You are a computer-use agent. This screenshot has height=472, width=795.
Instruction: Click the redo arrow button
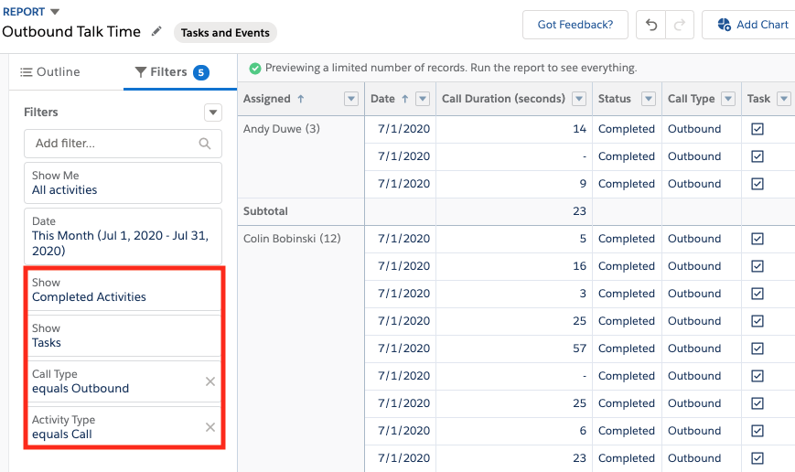(x=679, y=26)
